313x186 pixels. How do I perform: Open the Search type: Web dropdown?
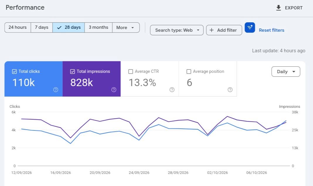(x=177, y=30)
